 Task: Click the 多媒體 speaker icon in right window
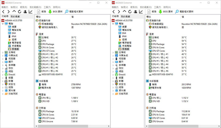pos(116,65)
